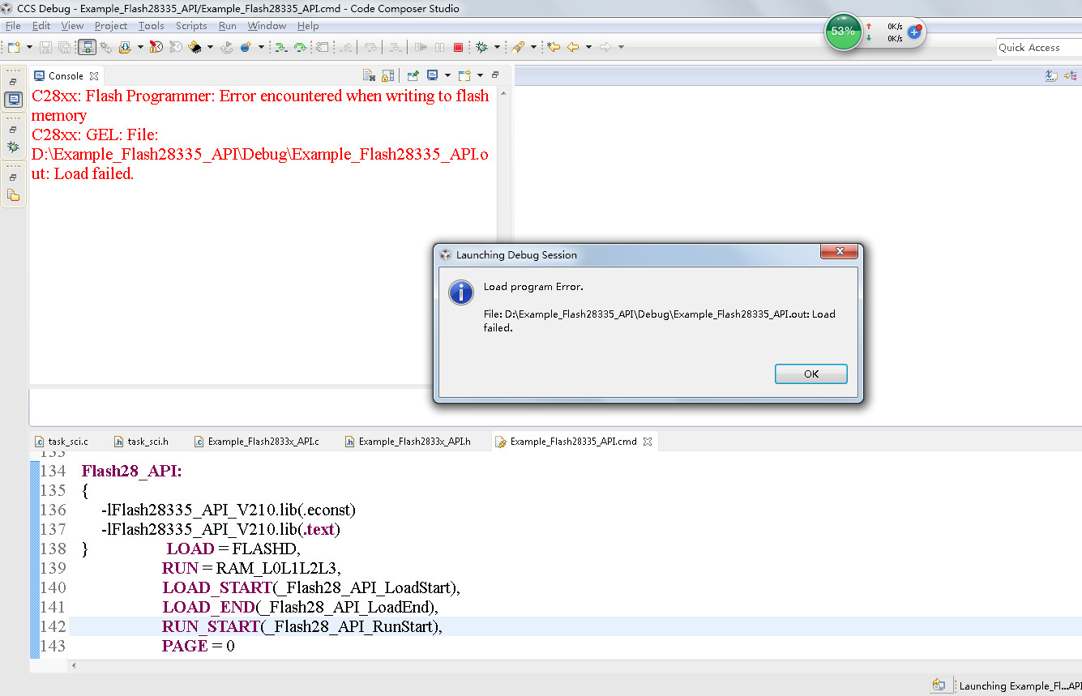
Task: Click the blue ball reset icon
Action: (246, 47)
